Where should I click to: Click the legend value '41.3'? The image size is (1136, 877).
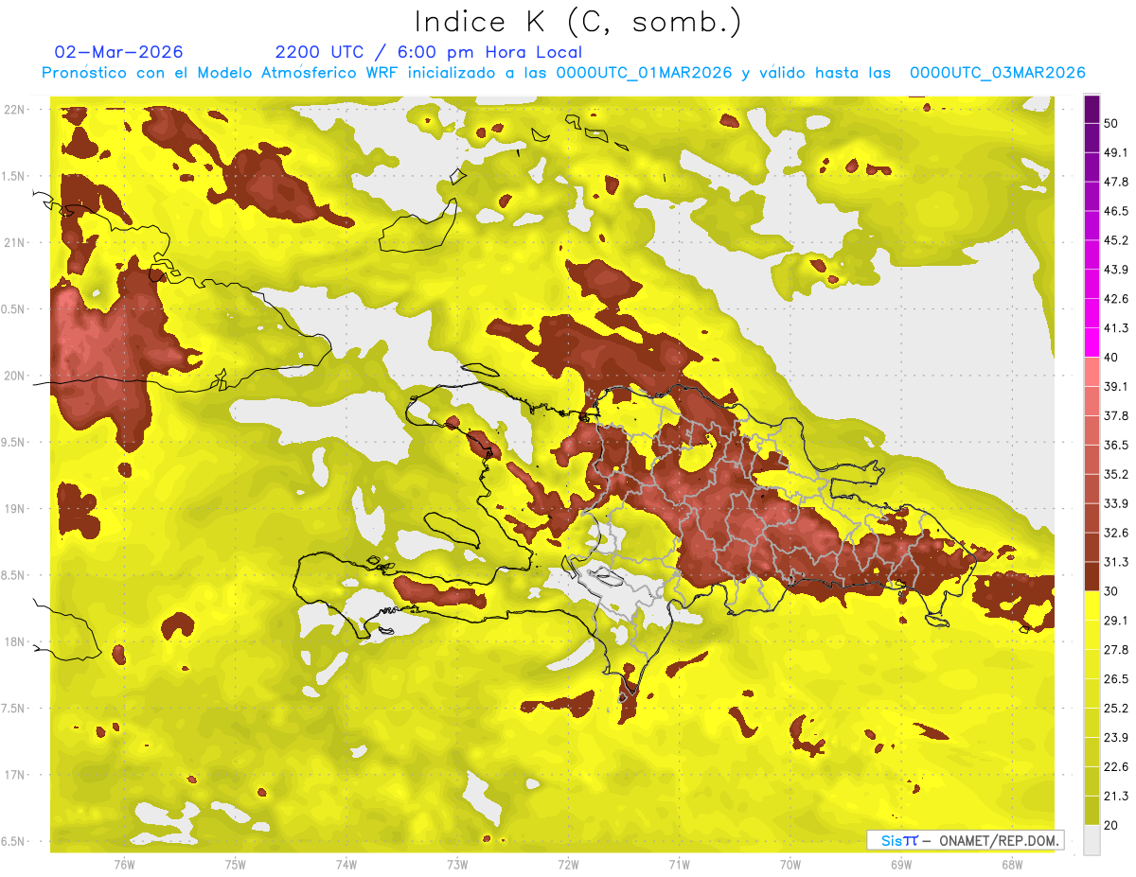click(1117, 328)
